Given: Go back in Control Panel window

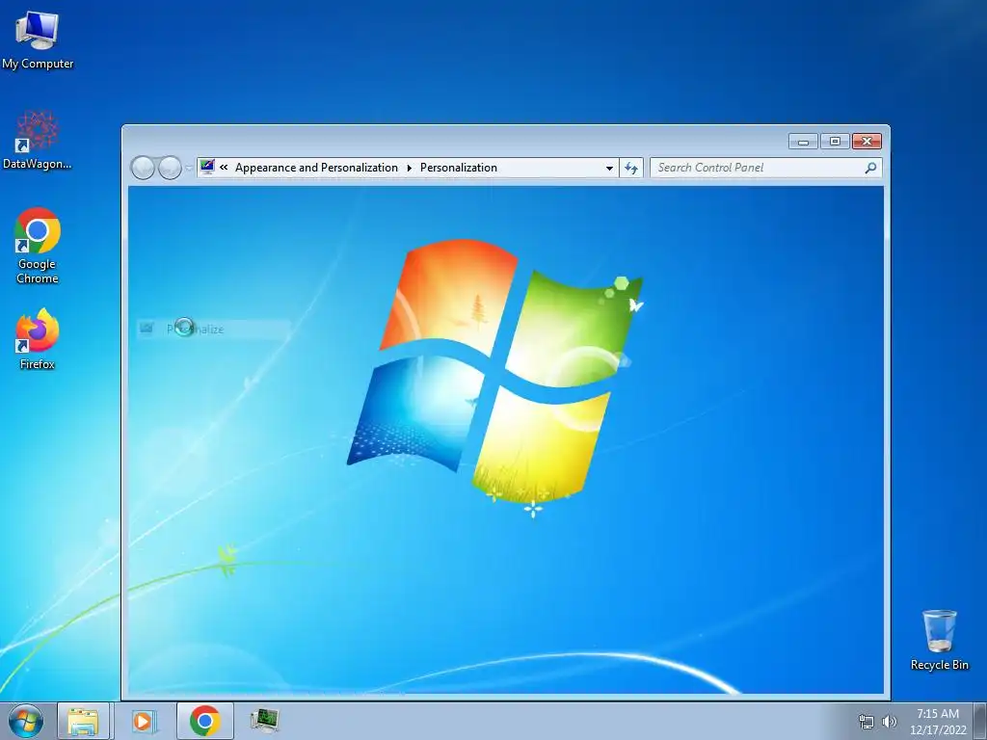Looking at the screenshot, I should pos(143,168).
